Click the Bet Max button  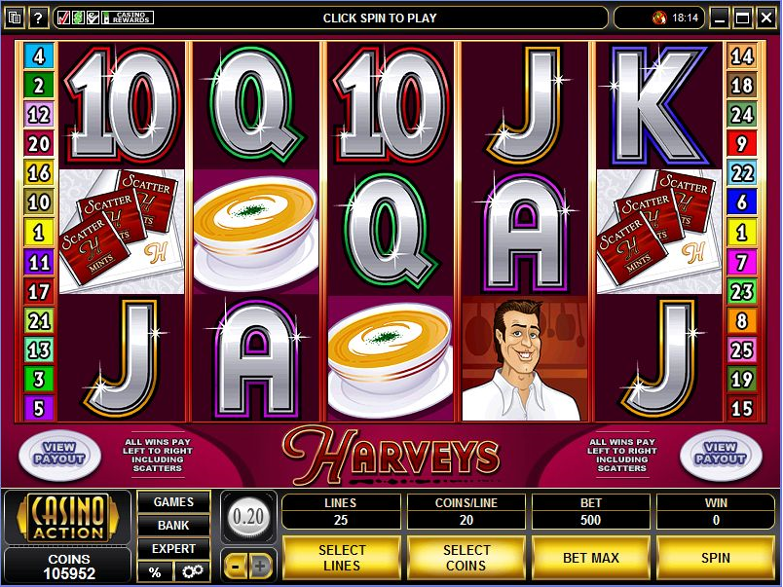pyautogui.click(x=591, y=558)
